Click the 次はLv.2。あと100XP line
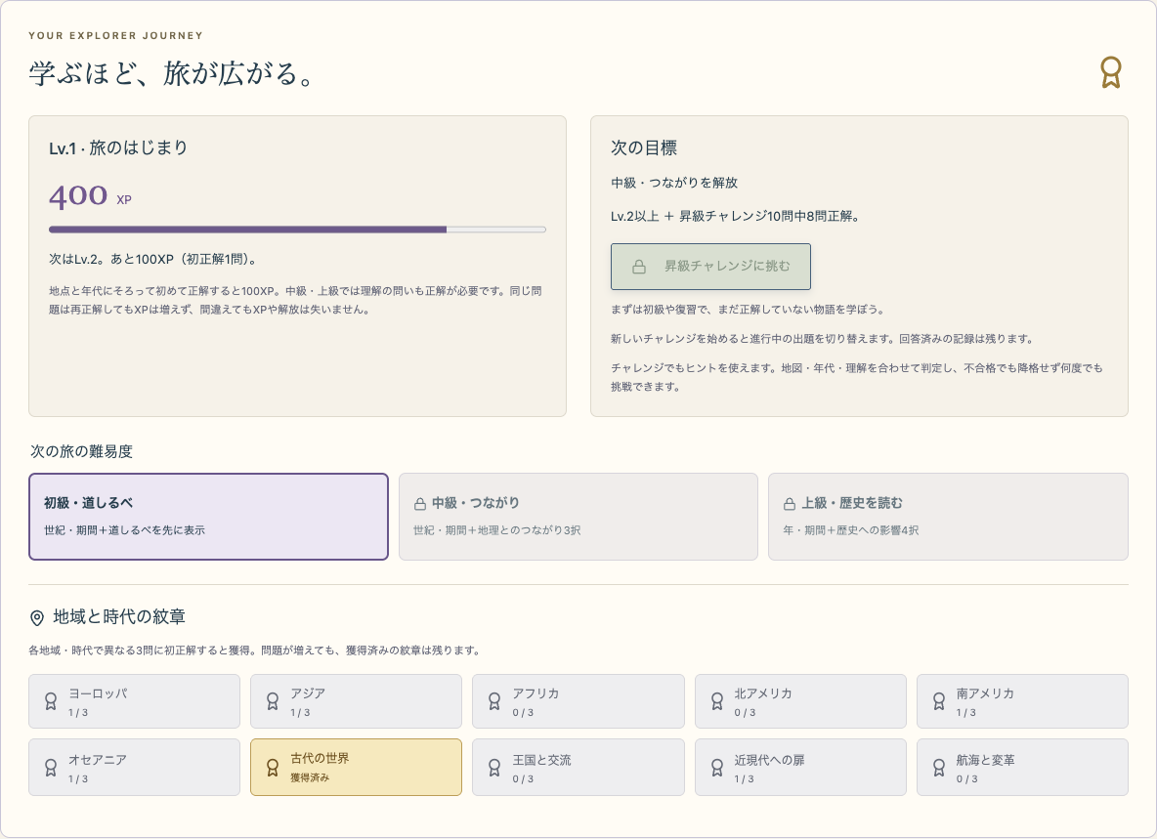The height and width of the screenshot is (839, 1157). click(x=152, y=260)
